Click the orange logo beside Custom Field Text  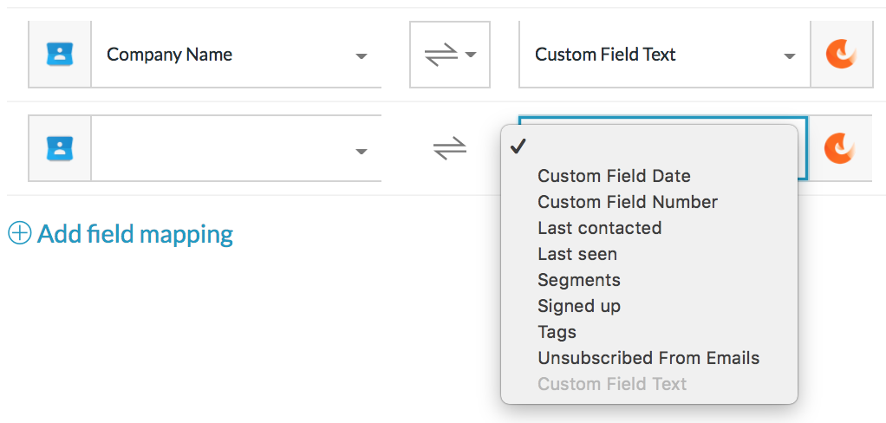pos(841,55)
